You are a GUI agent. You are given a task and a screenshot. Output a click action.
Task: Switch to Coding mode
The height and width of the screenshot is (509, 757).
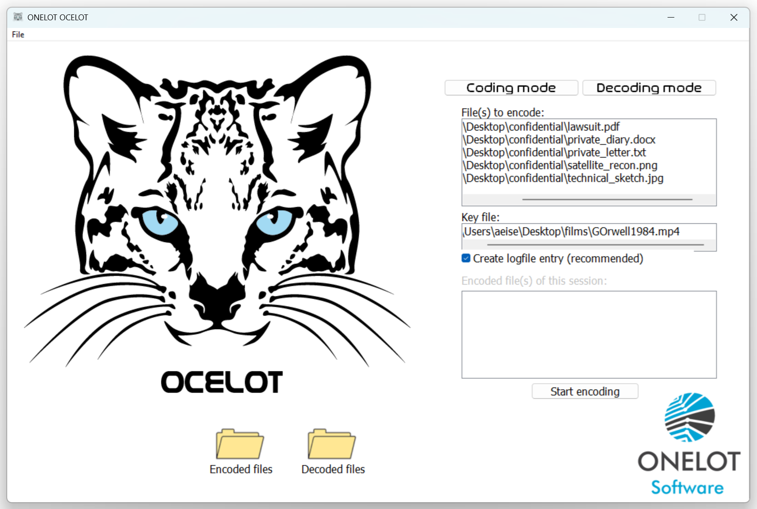[511, 87]
